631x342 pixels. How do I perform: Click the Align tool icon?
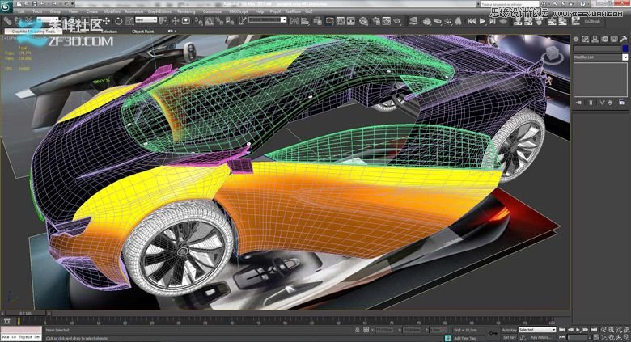306,20
